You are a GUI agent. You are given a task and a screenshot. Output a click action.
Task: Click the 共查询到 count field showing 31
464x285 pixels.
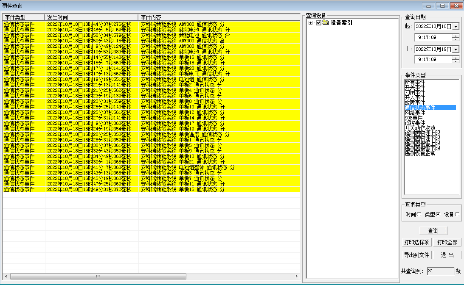[x=439, y=271]
